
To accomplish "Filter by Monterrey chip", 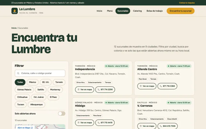I will click(55, 90).
